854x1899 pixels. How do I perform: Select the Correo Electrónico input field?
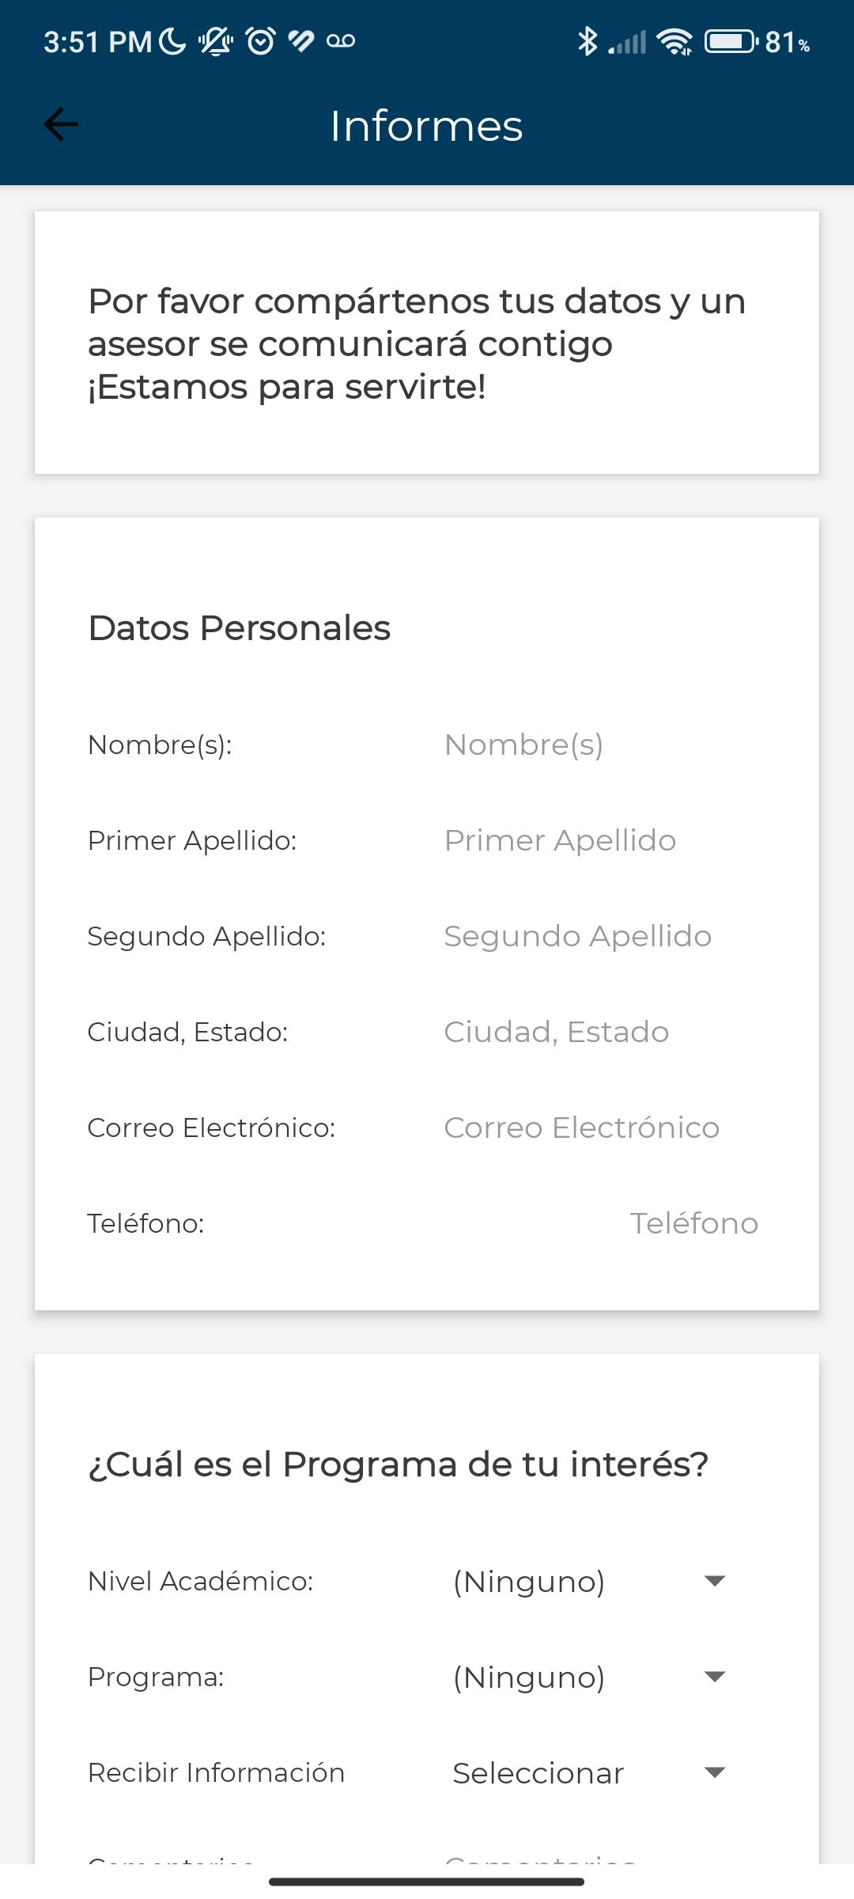pyautogui.click(x=602, y=1128)
